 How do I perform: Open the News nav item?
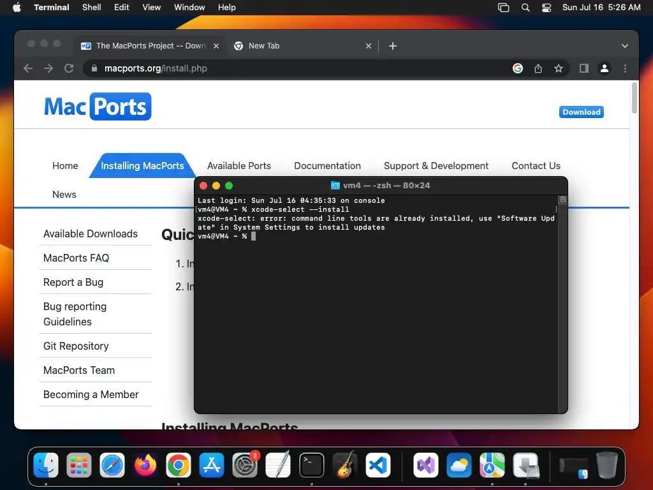point(64,195)
